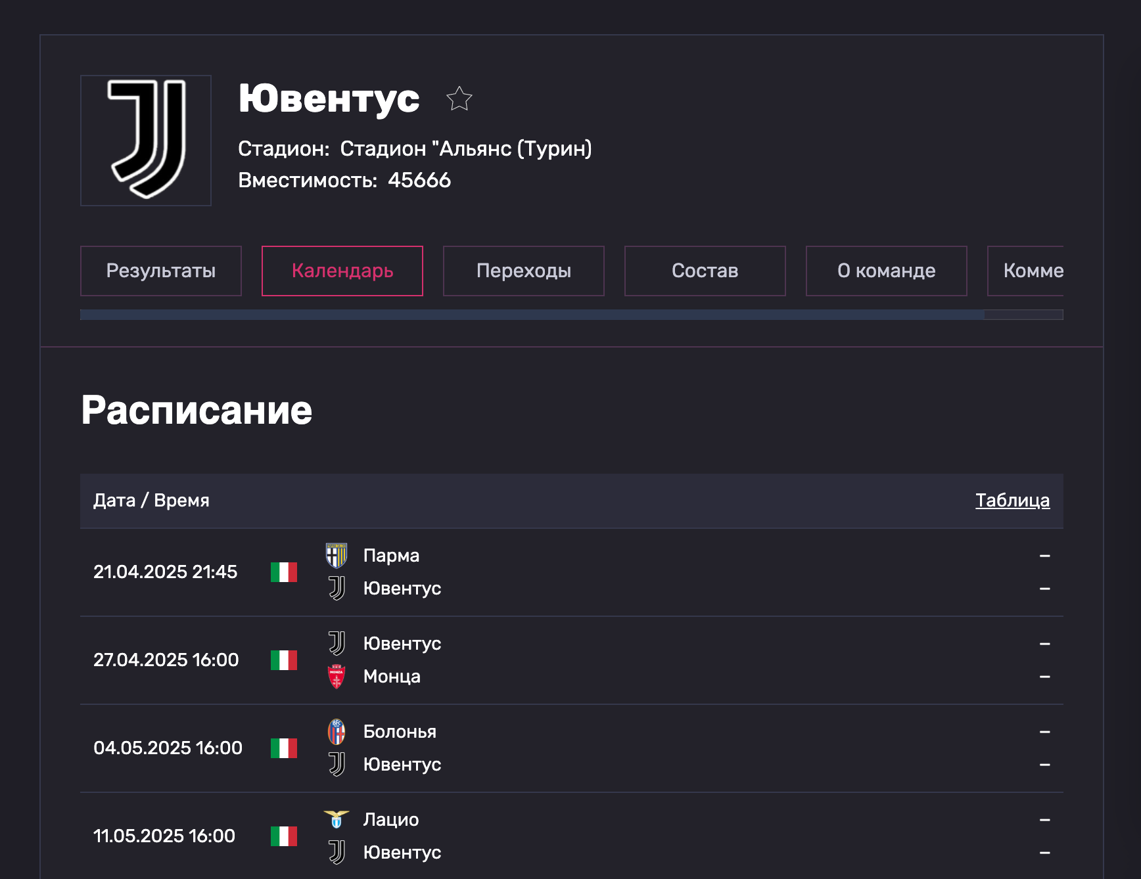Viewport: 1141px width, 879px height.
Task: Open the Таблица link
Action: 1012,501
